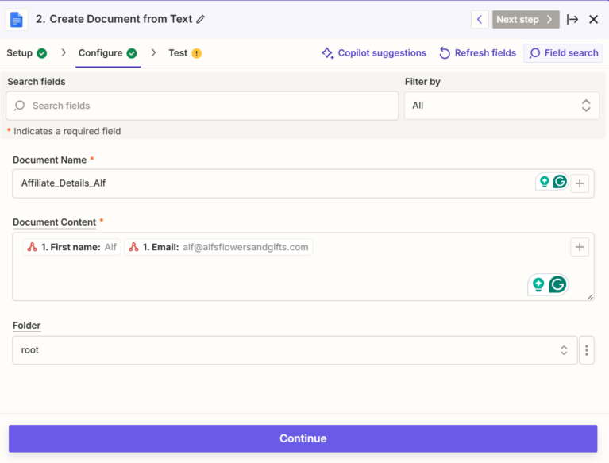Screen dimensions: 609x463
Task: Click chevron between Configure and Test
Action: click(153, 53)
